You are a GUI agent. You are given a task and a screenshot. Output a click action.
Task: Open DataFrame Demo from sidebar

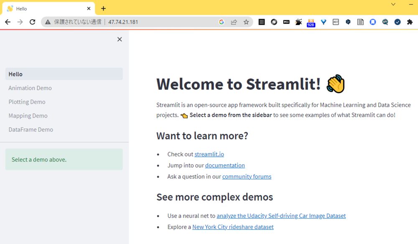pos(31,130)
